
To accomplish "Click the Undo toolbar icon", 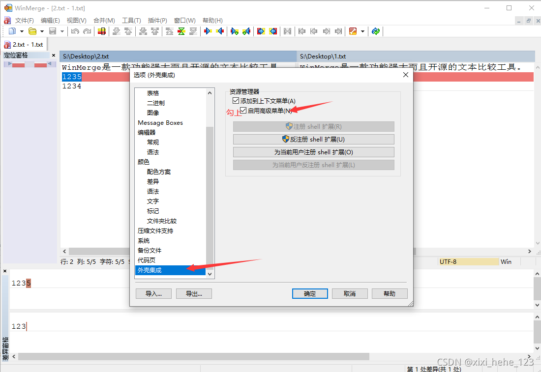I will click(75, 31).
